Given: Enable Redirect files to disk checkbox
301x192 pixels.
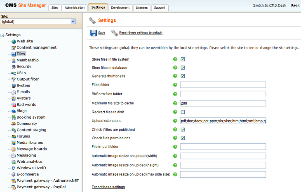Looking at the screenshot, I should [183, 112].
